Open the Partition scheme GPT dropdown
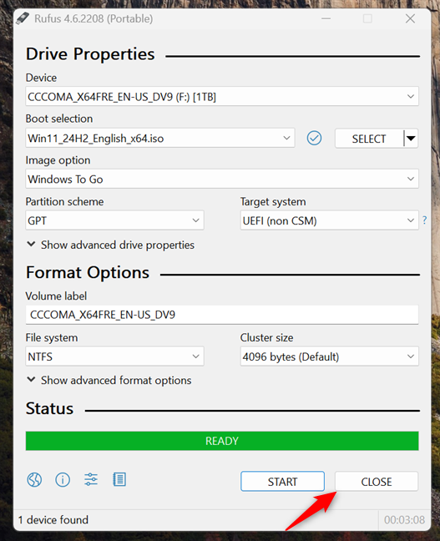 [114, 220]
